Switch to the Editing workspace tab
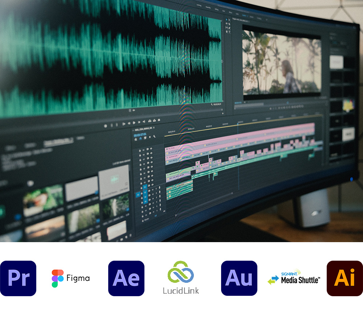Viewport: 363px width, 318px height. 216,9
